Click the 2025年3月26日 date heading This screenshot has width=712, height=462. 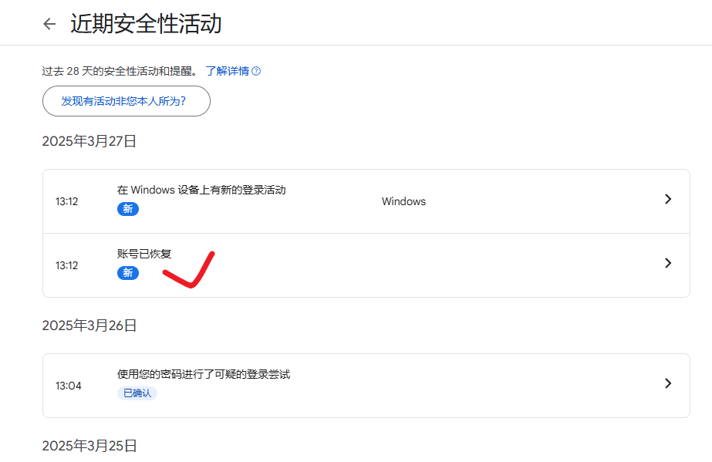point(89,325)
